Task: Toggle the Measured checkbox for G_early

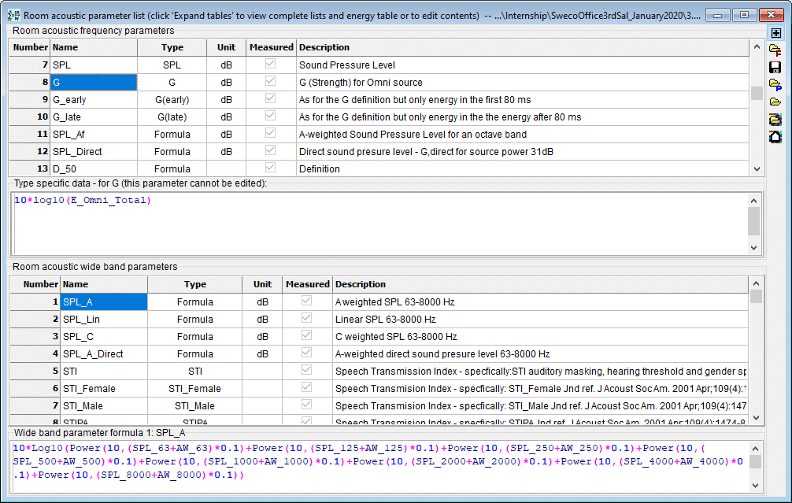Action: point(271,98)
